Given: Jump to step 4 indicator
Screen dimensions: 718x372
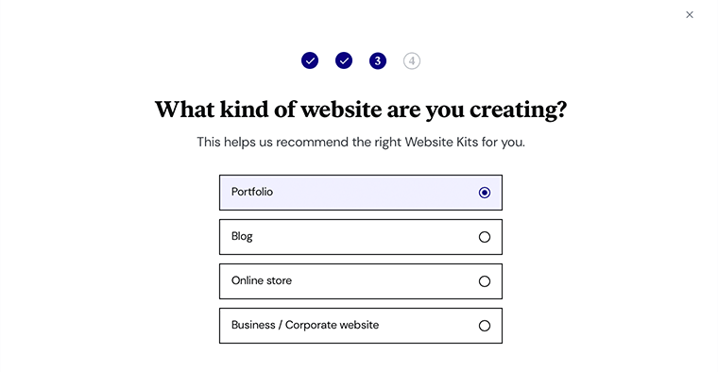Looking at the screenshot, I should click(x=412, y=60).
